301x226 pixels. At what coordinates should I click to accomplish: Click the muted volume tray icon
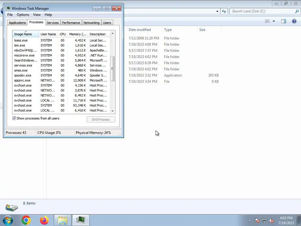tap(271, 220)
